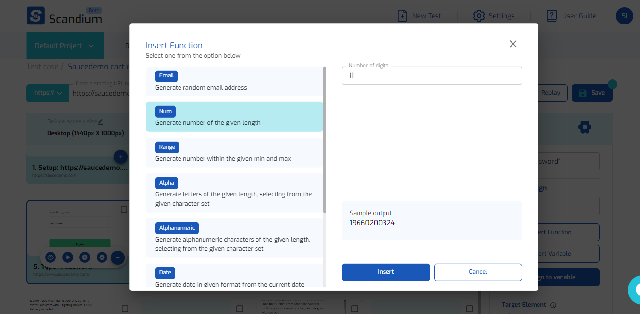
Task: Open step settings gear in floating toolbar
Action: [102, 257]
